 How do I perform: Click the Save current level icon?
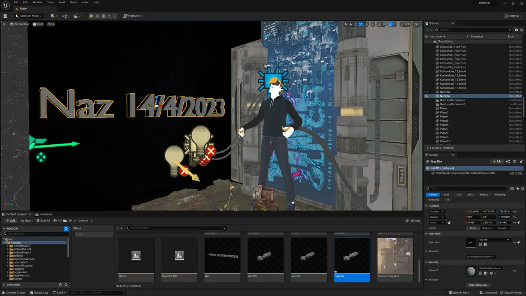[x=5, y=16]
